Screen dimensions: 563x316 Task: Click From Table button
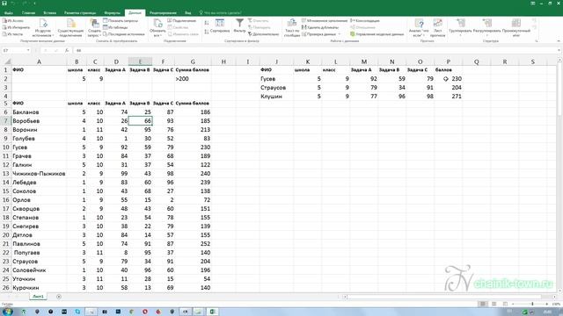(x=115, y=27)
